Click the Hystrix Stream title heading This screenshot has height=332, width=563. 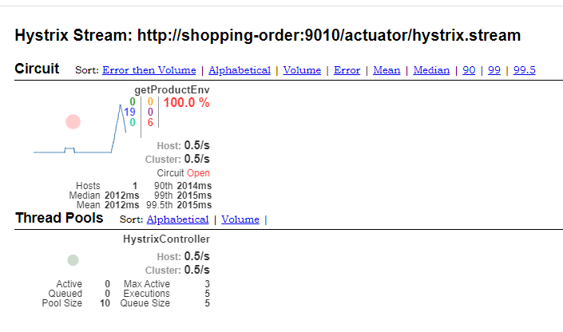pyautogui.click(x=268, y=35)
